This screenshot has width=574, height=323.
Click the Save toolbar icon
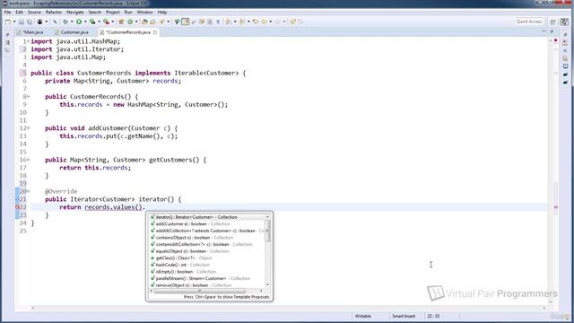(22, 22)
